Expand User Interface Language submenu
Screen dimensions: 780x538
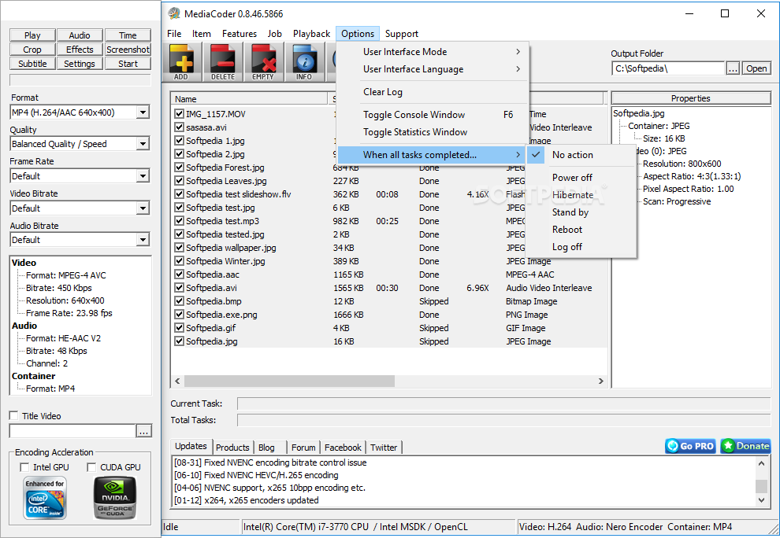coord(433,69)
